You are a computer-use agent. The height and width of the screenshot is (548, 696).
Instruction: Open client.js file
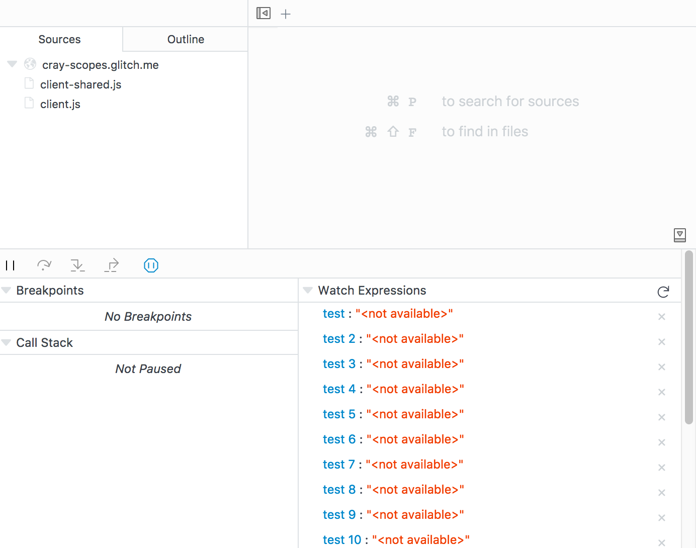tap(60, 104)
